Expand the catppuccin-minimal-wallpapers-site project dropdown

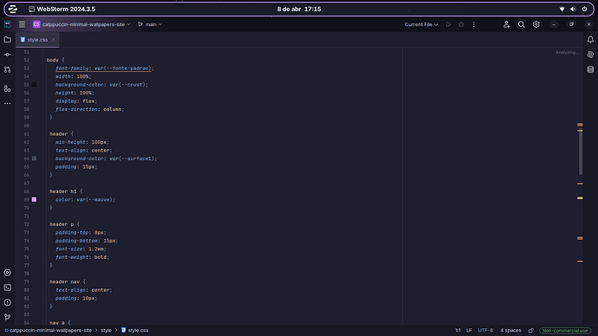pyautogui.click(x=82, y=24)
